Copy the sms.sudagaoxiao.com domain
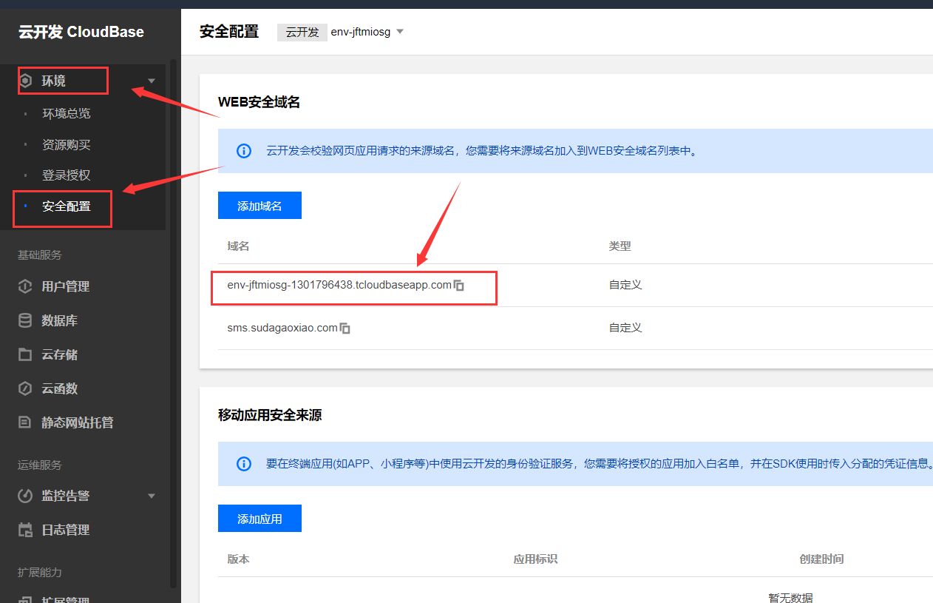 pos(345,327)
